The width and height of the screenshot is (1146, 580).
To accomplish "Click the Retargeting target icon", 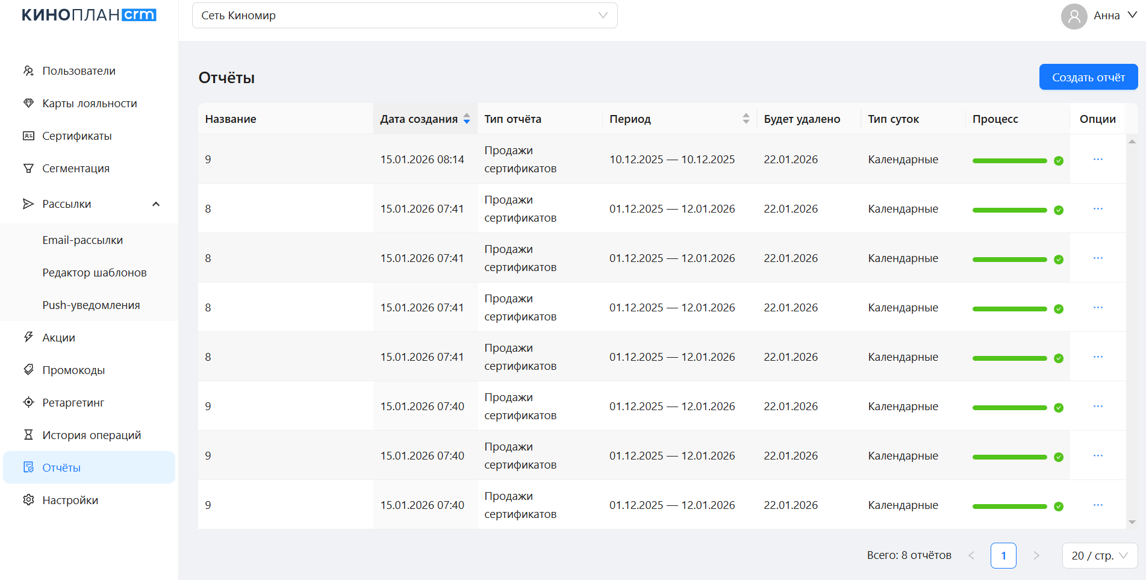I will pos(28,402).
